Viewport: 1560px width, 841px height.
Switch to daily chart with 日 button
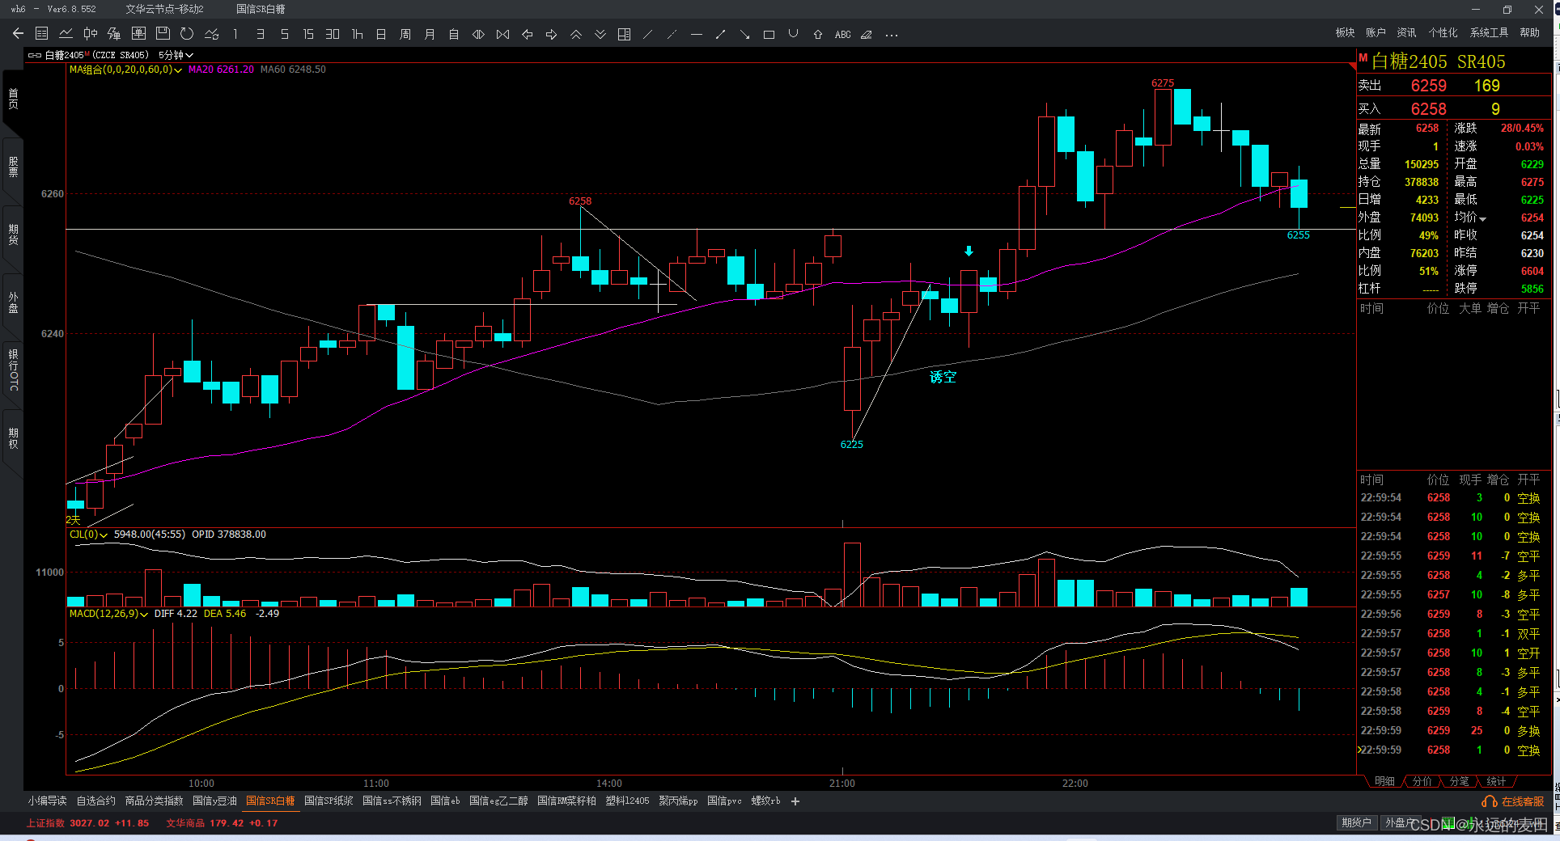(381, 34)
